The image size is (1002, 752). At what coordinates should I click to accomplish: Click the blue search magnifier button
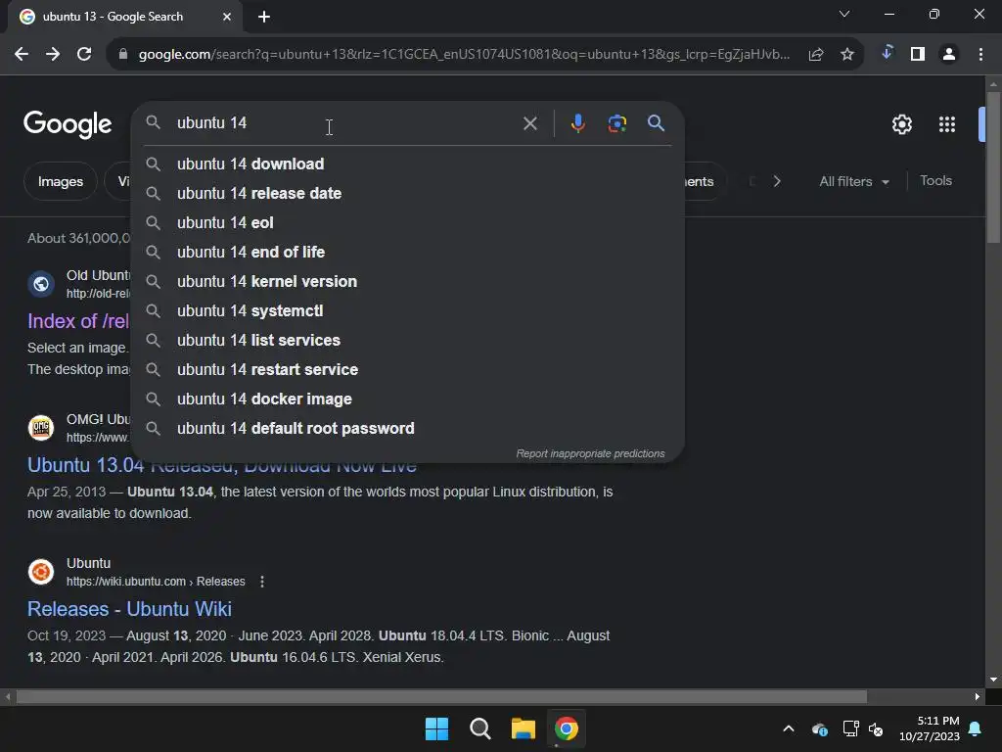(656, 122)
